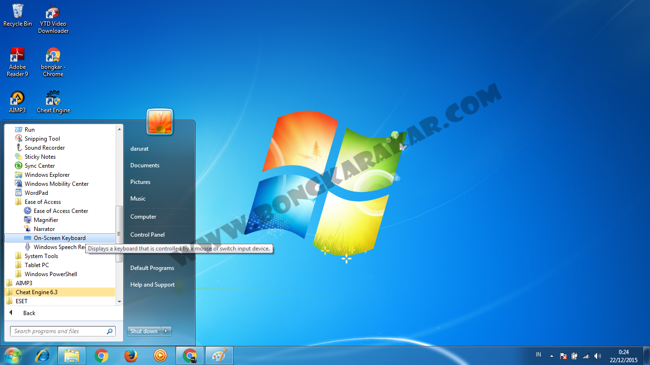Image resolution: width=650 pixels, height=365 pixels.
Task: Open the darurat user folder
Action: point(139,149)
